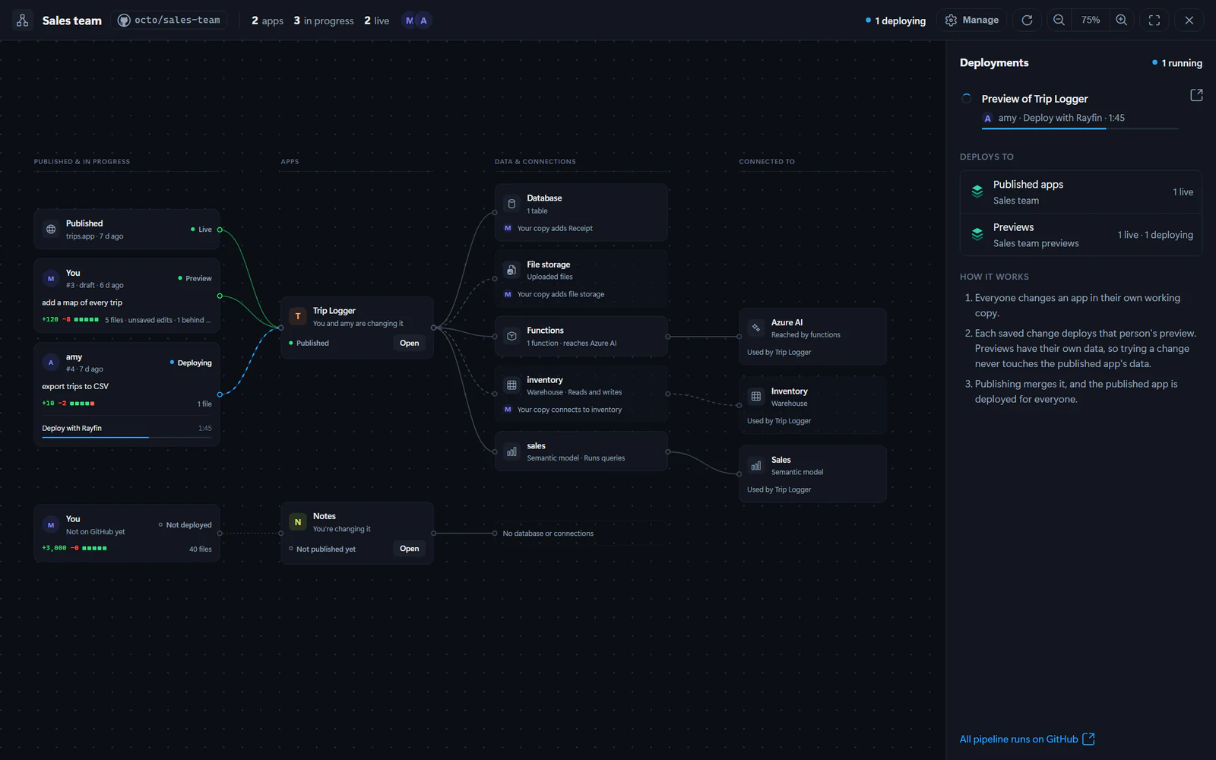Close the Sales team view
The image size is (1216, 760).
(1189, 21)
